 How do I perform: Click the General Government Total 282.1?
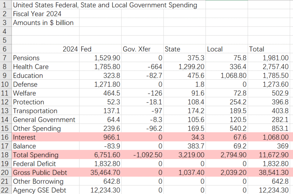click(269, 119)
